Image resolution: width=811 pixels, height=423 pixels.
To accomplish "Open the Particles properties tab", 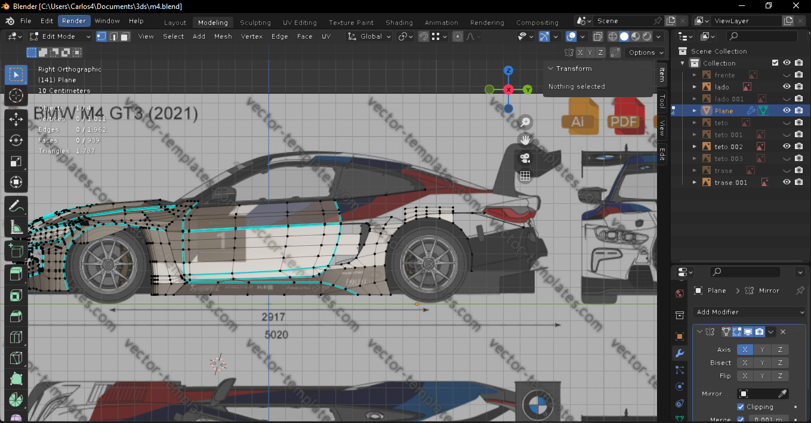I will tap(680, 370).
